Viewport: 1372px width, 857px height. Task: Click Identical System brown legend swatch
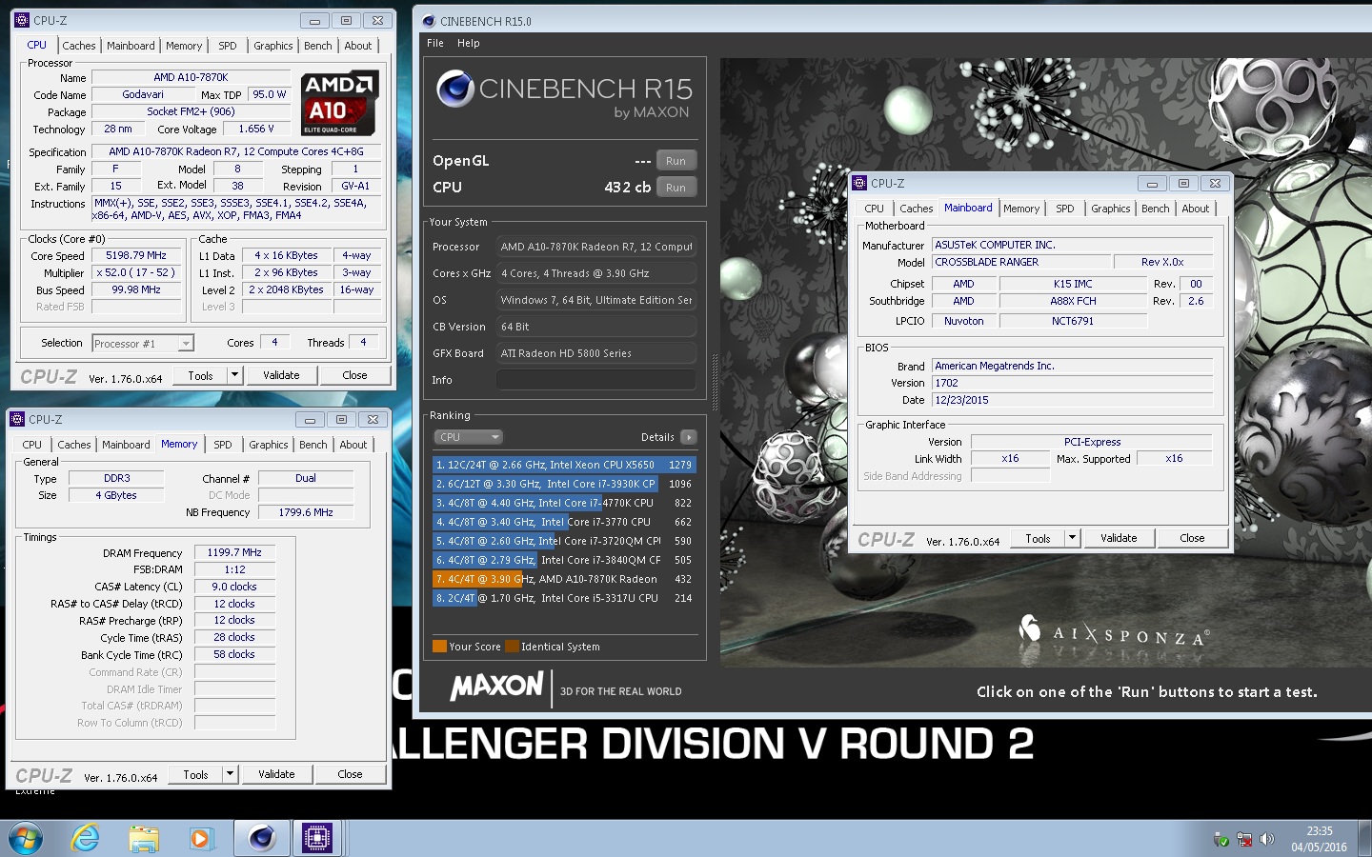point(512,647)
